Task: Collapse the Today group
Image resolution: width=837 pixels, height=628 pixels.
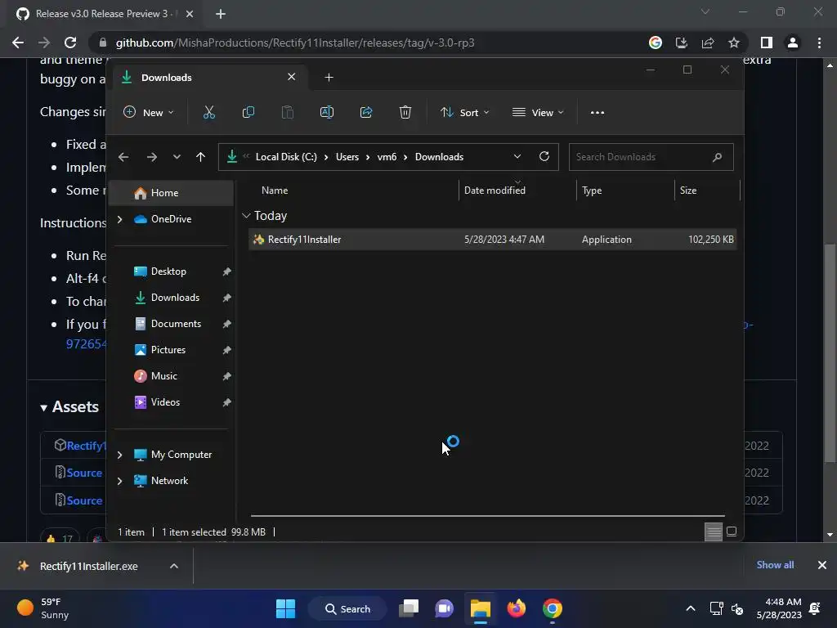Action: coord(246,216)
